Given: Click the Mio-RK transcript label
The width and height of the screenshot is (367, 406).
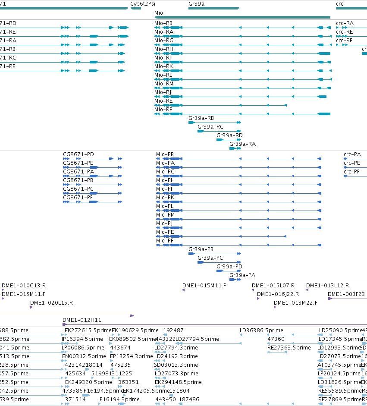Looking at the screenshot, I should tap(163, 66).
